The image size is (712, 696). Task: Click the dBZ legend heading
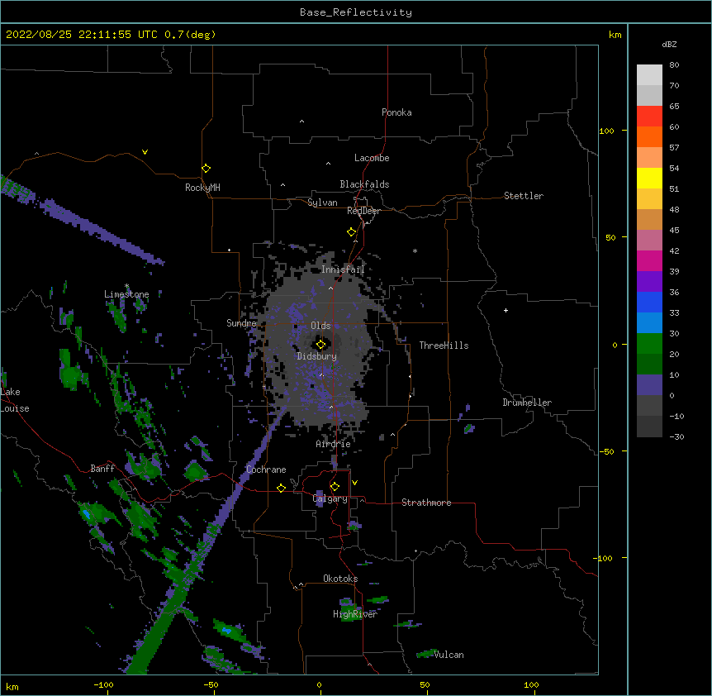click(x=669, y=44)
